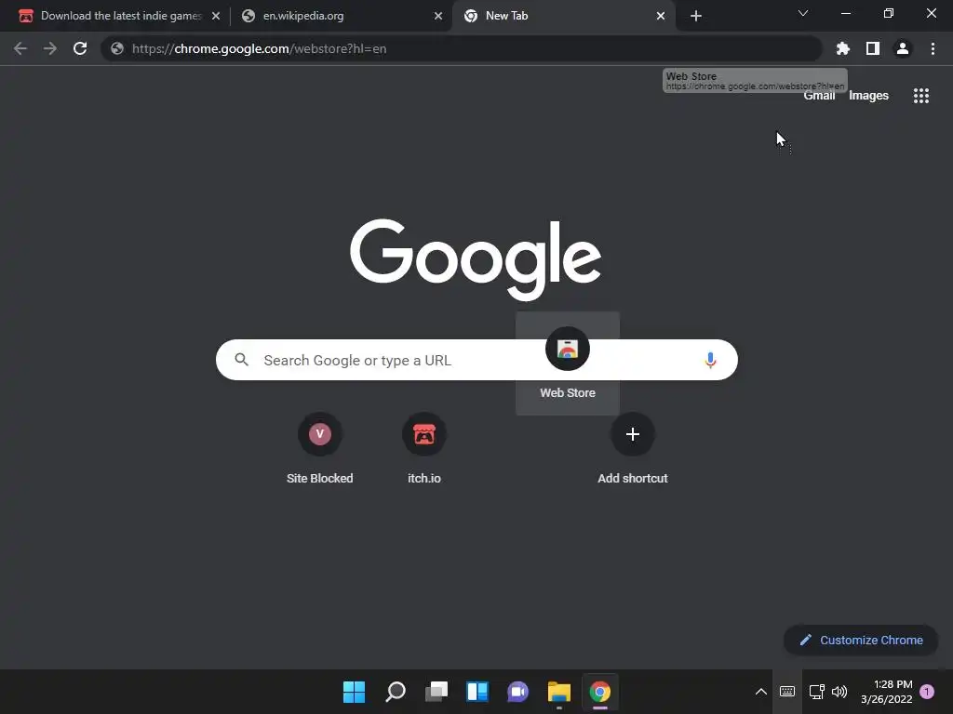The image size is (953, 714).
Task: Reload the current page
Action: [80, 48]
